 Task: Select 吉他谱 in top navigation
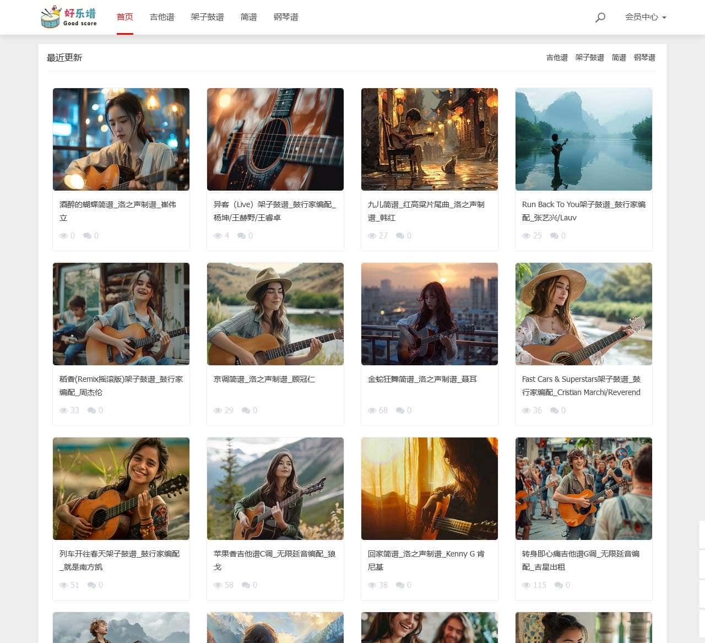pyautogui.click(x=162, y=17)
